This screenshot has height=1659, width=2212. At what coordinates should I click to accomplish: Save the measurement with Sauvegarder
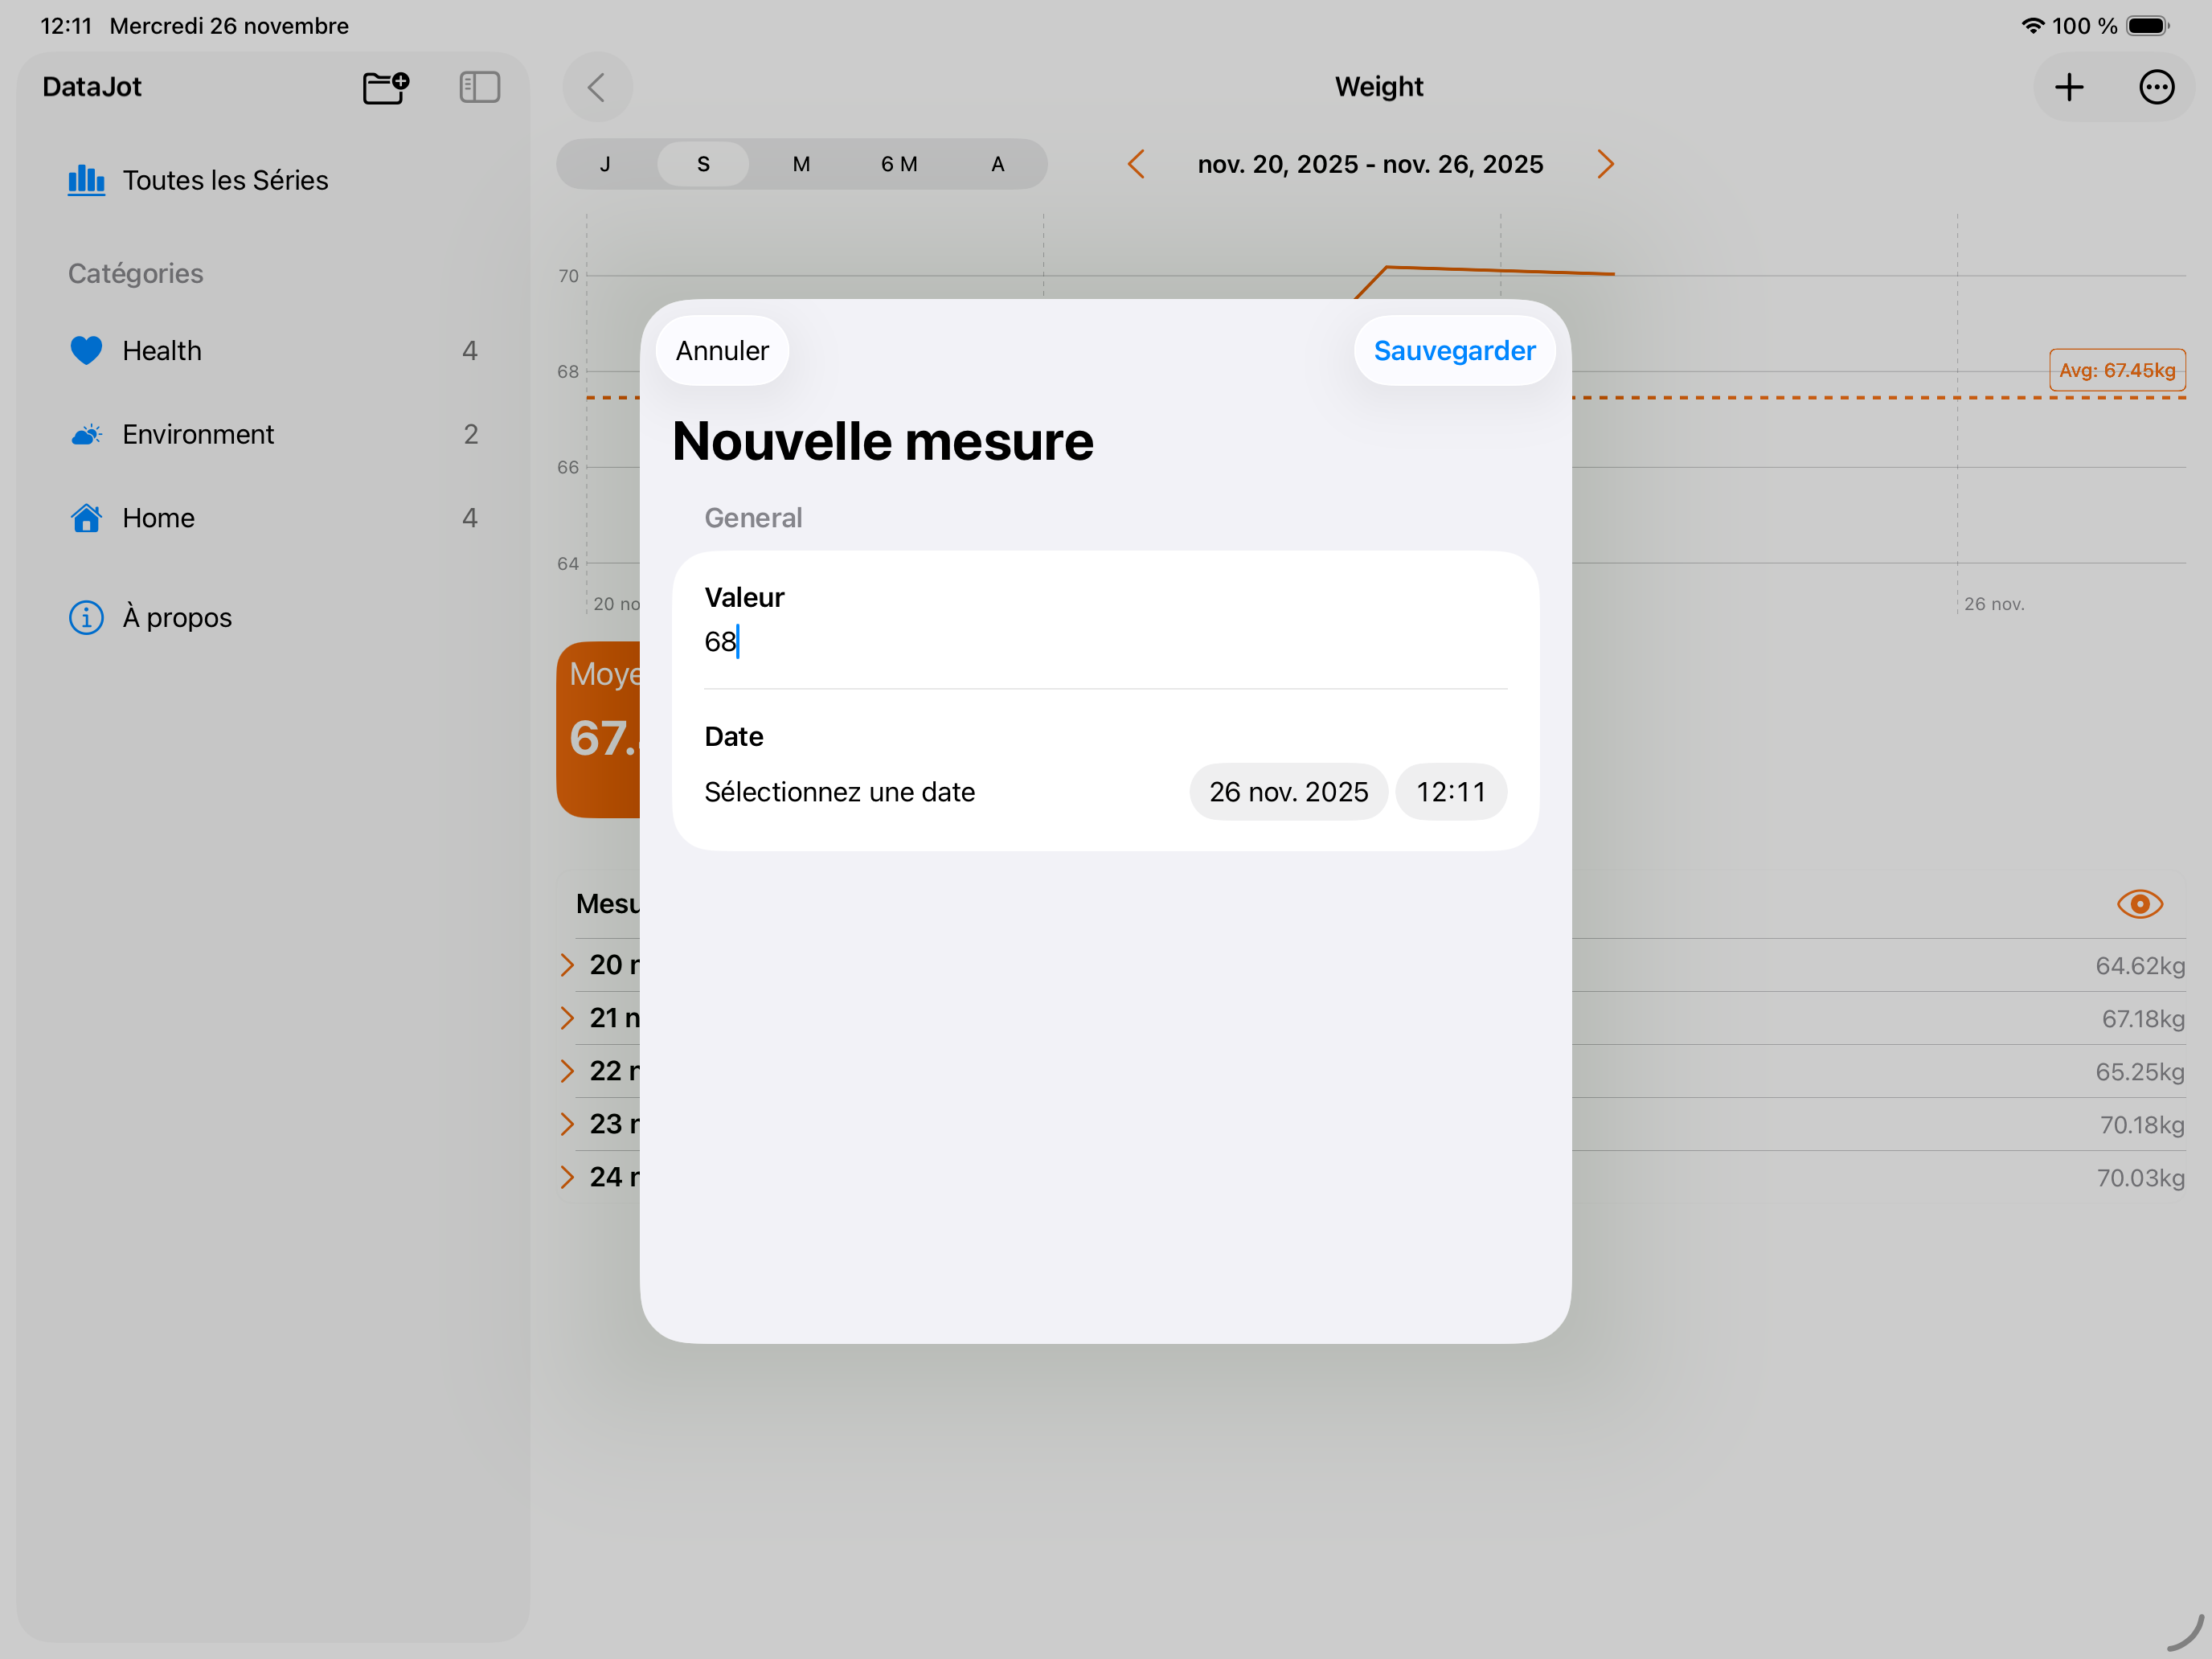1453,350
